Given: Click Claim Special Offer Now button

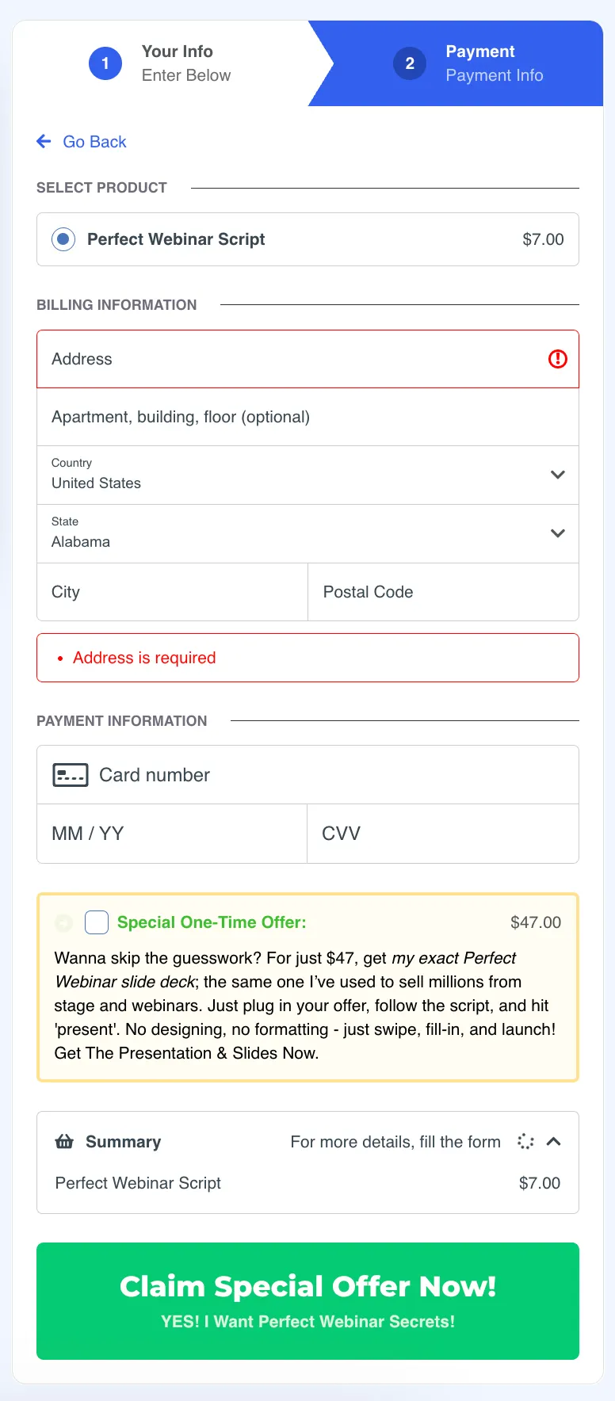Looking at the screenshot, I should tap(307, 1301).
